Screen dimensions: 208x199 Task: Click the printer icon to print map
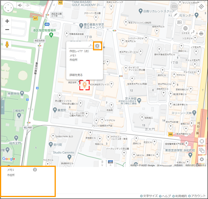pos(201,33)
